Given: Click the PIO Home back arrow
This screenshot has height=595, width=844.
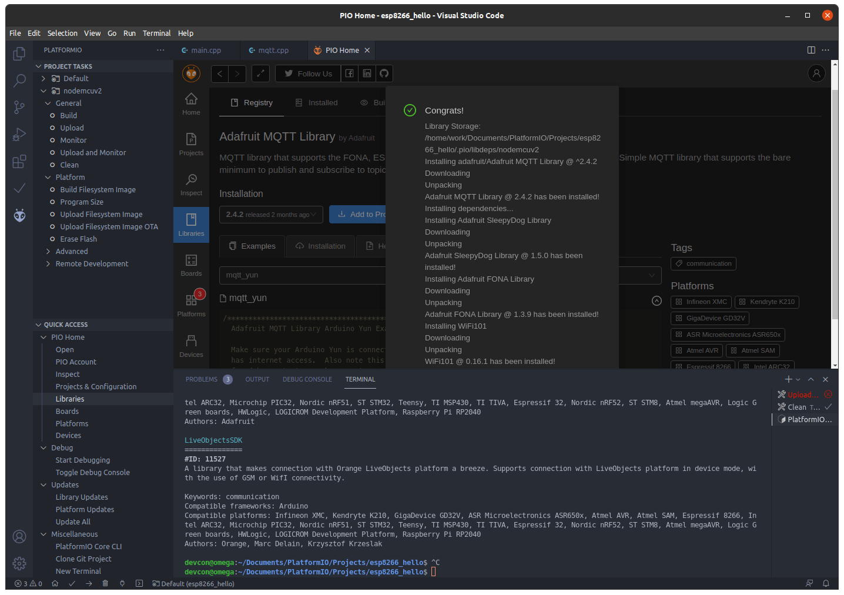Looking at the screenshot, I should coord(220,73).
